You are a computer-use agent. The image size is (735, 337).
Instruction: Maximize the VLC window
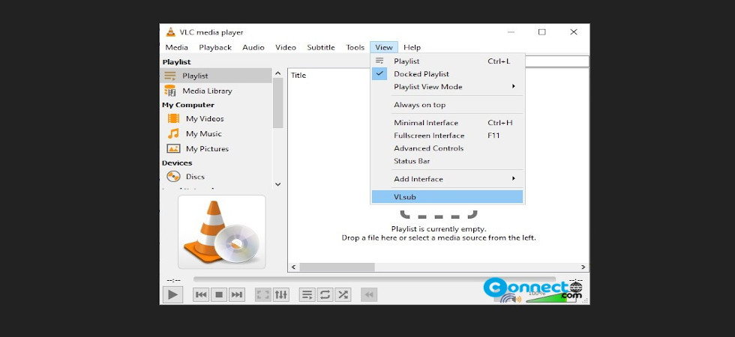[x=541, y=32]
